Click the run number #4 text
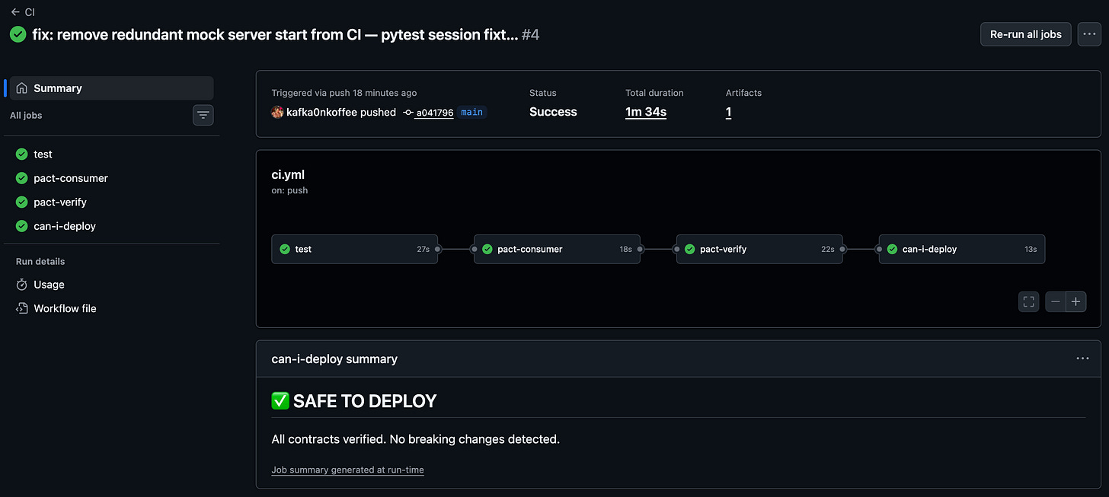This screenshot has height=497, width=1109. coord(531,35)
